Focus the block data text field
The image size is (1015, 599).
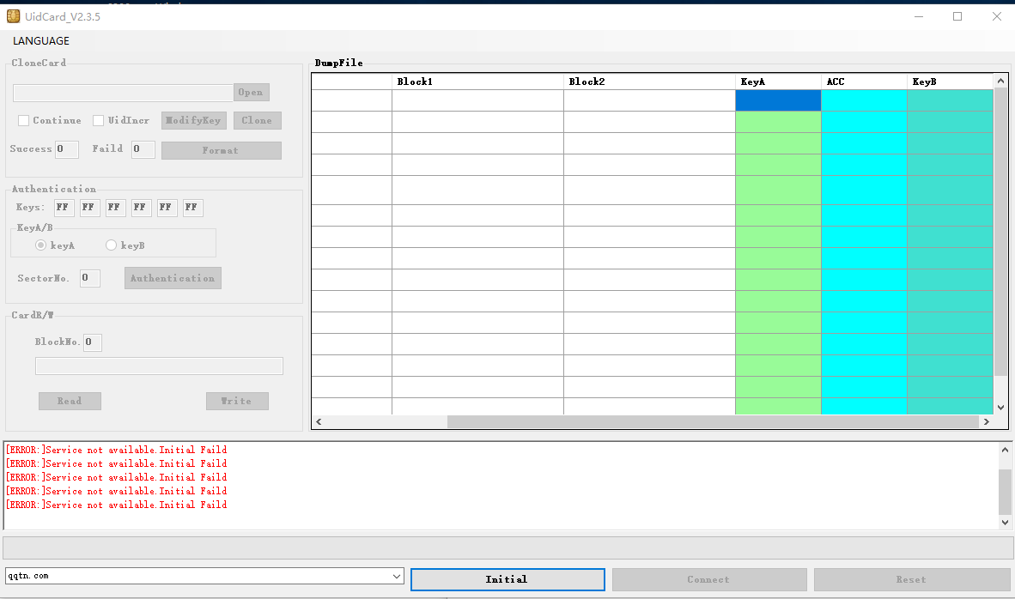(x=159, y=366)
